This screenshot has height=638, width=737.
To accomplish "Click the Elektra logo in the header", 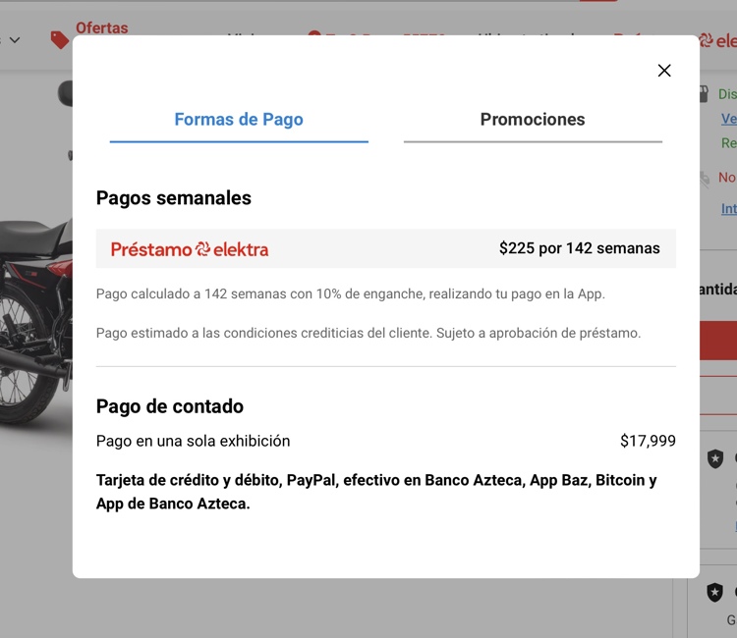I will coord(717,41).
